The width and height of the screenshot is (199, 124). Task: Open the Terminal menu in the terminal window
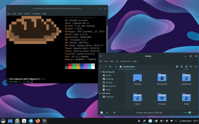tap(36, 14)
